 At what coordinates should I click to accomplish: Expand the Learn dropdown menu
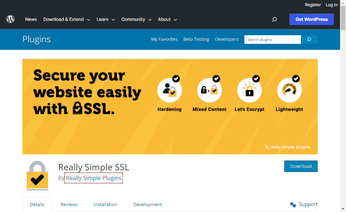(x=106, y=19)
